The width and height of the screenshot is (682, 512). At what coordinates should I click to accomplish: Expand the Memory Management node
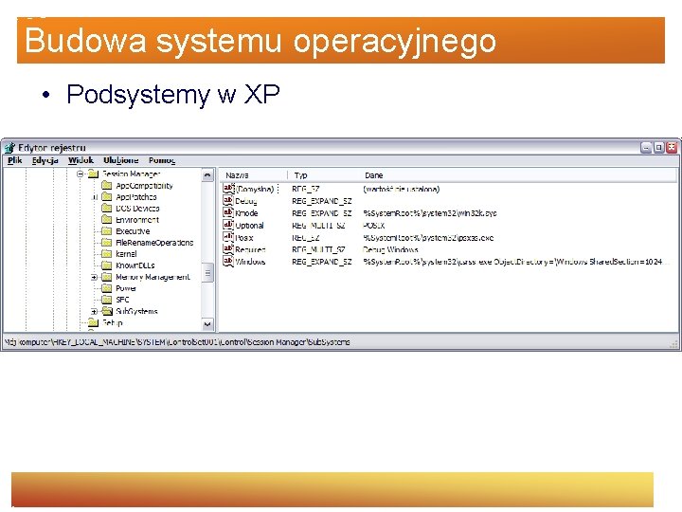point(94,277)
